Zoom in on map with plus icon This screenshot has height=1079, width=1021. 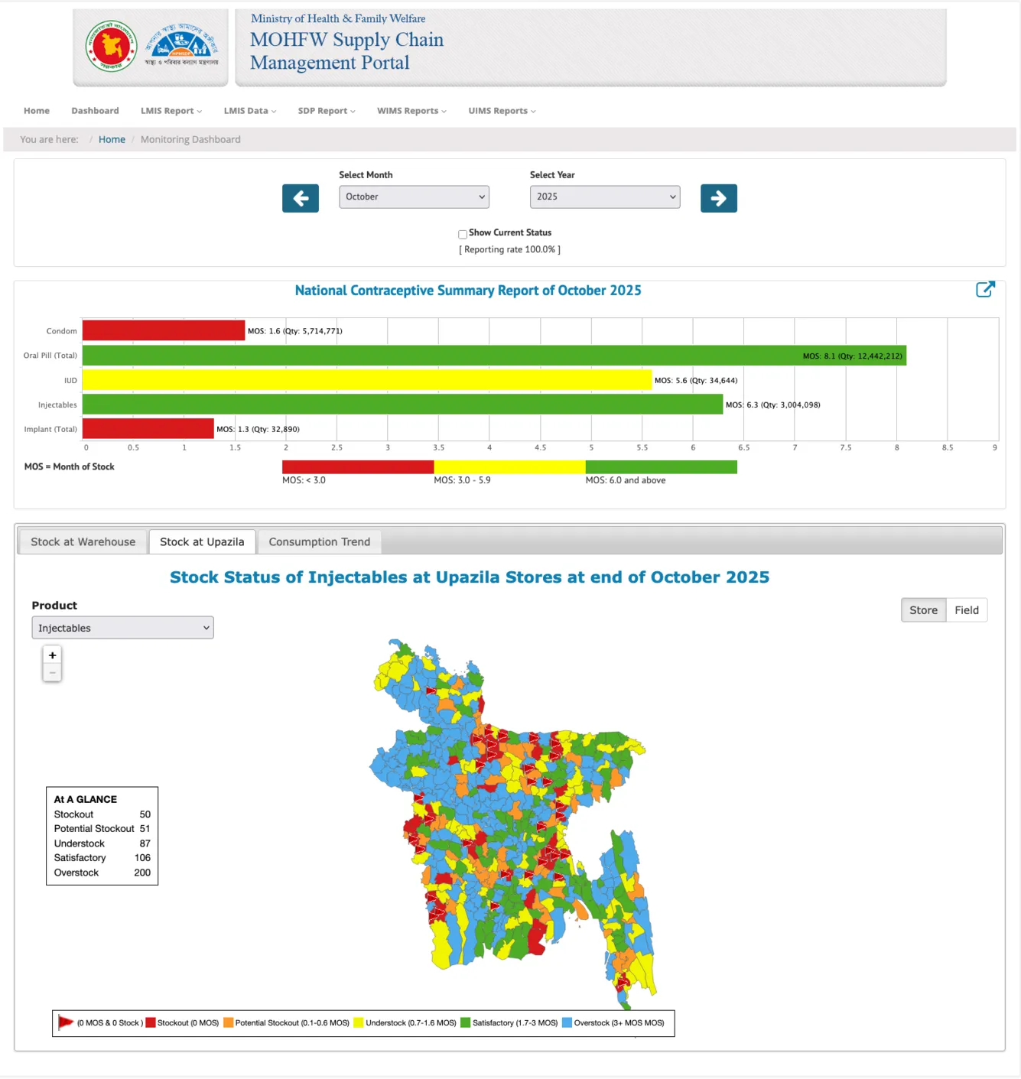(51, 655)
